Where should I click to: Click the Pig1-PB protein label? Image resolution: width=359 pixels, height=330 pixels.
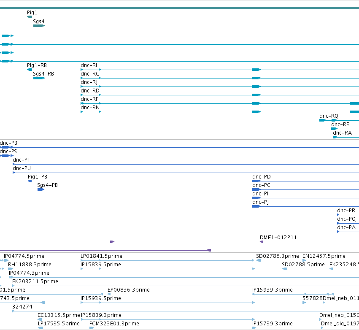point(38,177)
